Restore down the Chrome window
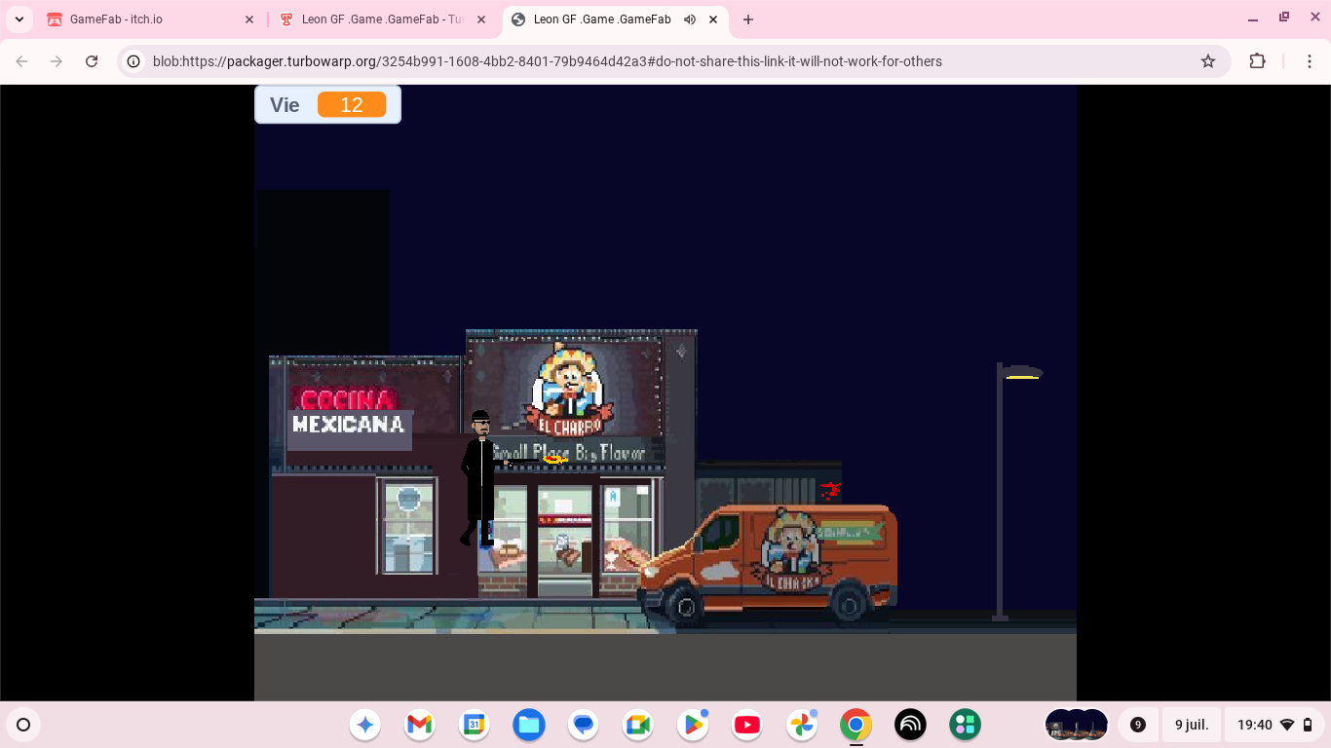This screenshot has height=748, width=1331. 1284,19
